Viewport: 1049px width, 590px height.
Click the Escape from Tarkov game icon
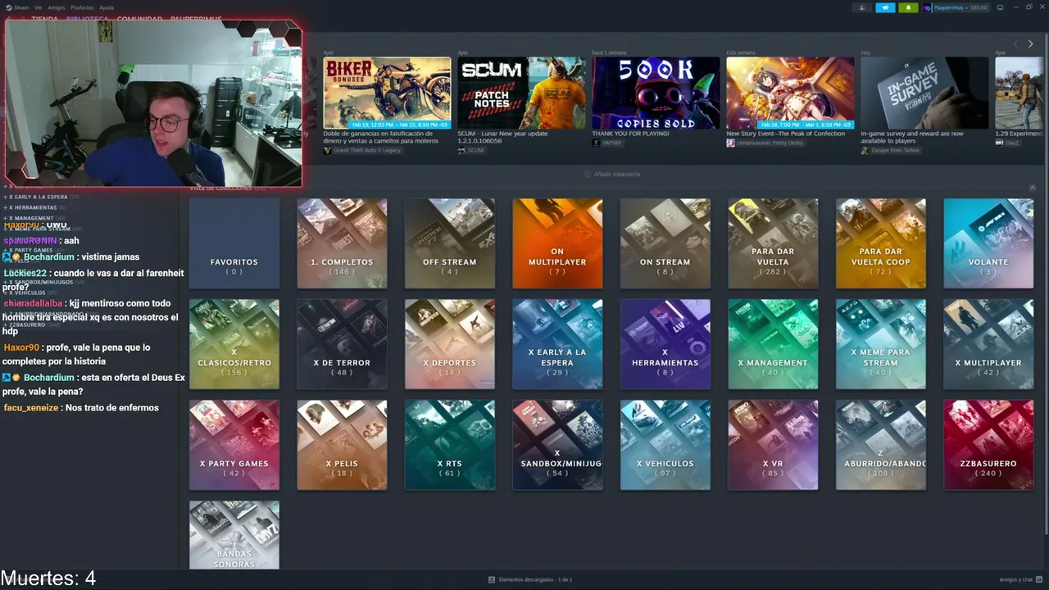coord(865,151)
